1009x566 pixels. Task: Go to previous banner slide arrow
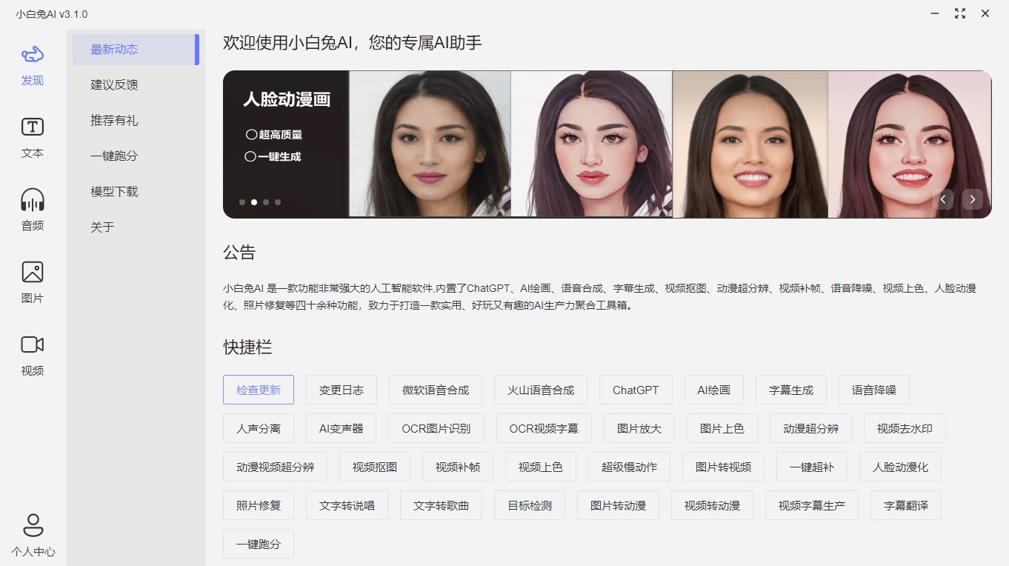(x=943, y=199)
